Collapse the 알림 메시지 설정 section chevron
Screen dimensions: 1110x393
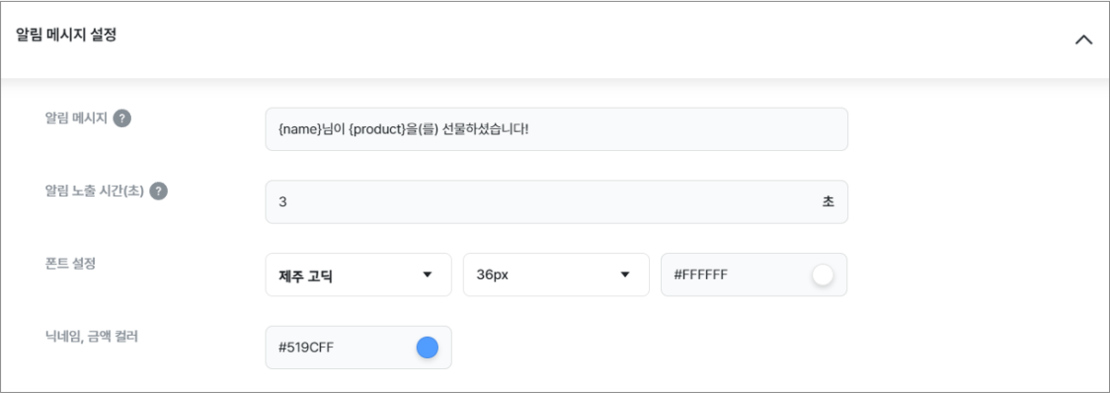coord(1083,40)
